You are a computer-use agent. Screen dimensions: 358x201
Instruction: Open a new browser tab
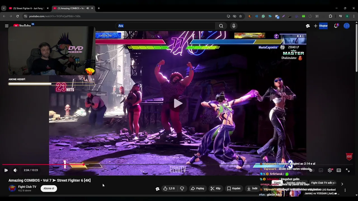(x=99, y=8)
